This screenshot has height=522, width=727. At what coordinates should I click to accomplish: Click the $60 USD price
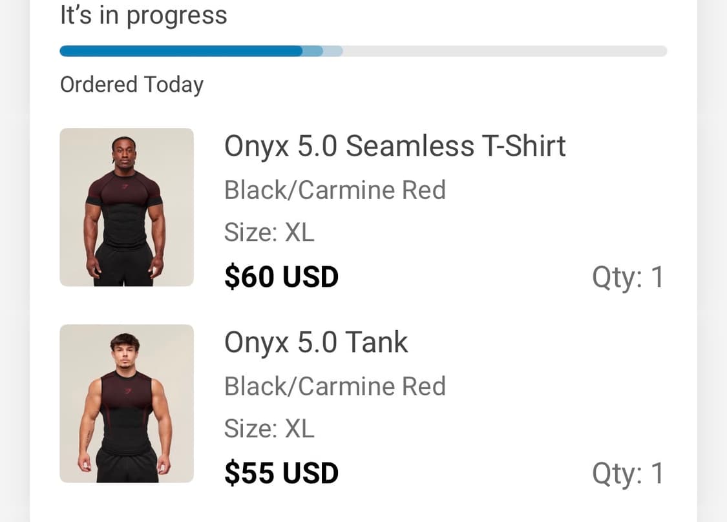tap(281, 277)
